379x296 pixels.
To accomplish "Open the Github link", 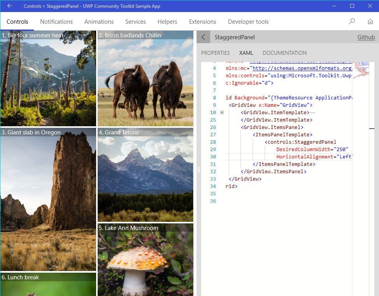I will tap(366, 37).
